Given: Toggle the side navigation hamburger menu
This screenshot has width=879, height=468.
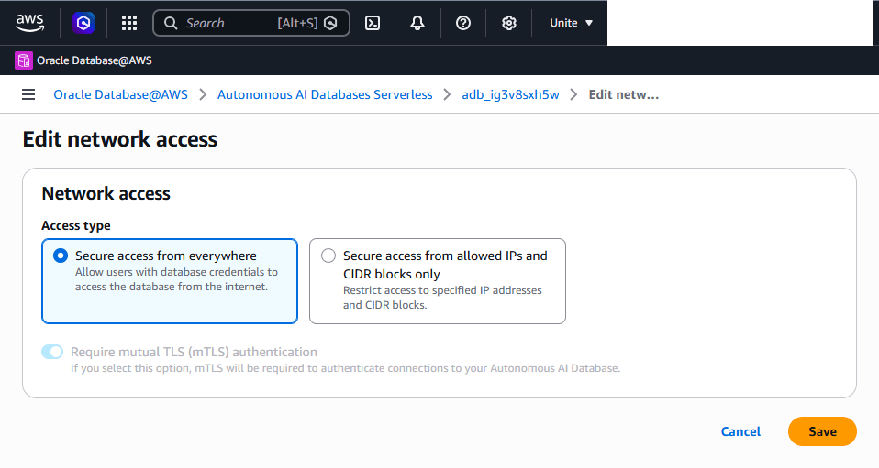Looking at the screenshot, I should [x=28, y=94].
